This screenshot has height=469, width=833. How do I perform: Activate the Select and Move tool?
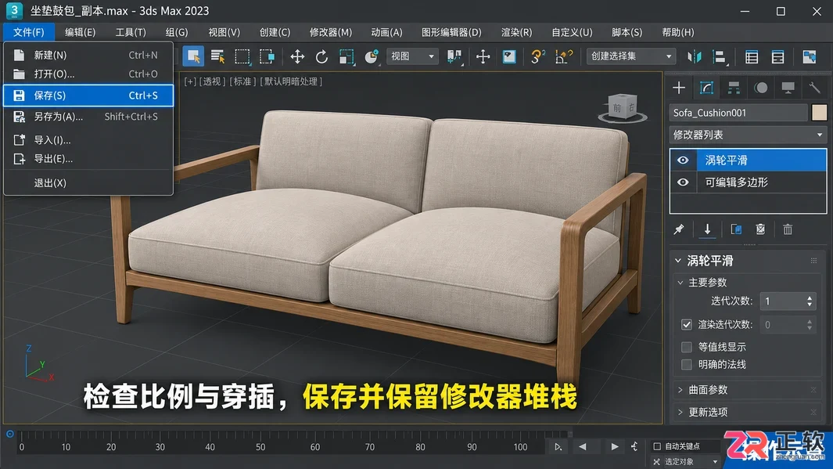[x=297, y=56]
